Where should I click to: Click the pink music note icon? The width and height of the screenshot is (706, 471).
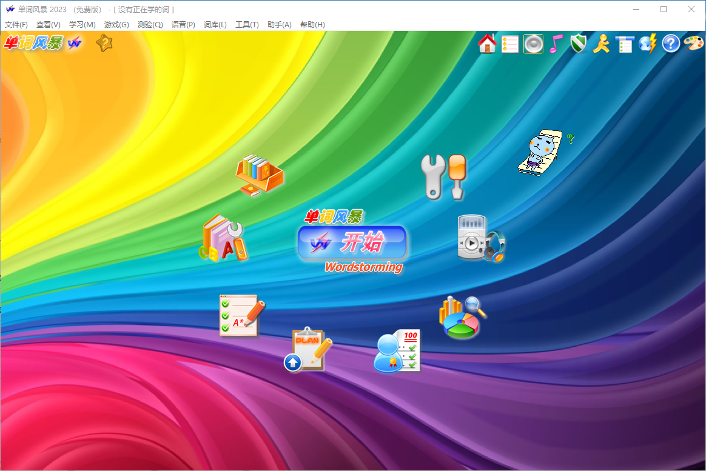[x=556, y=44]
